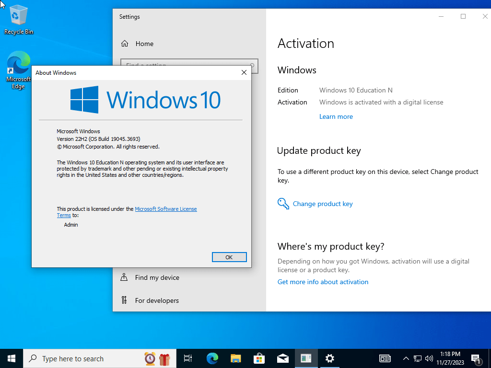The width and height of the screenshot is (491, 368).
Task: Open Task View from the taskbar
Action: [x=188, y=358]
